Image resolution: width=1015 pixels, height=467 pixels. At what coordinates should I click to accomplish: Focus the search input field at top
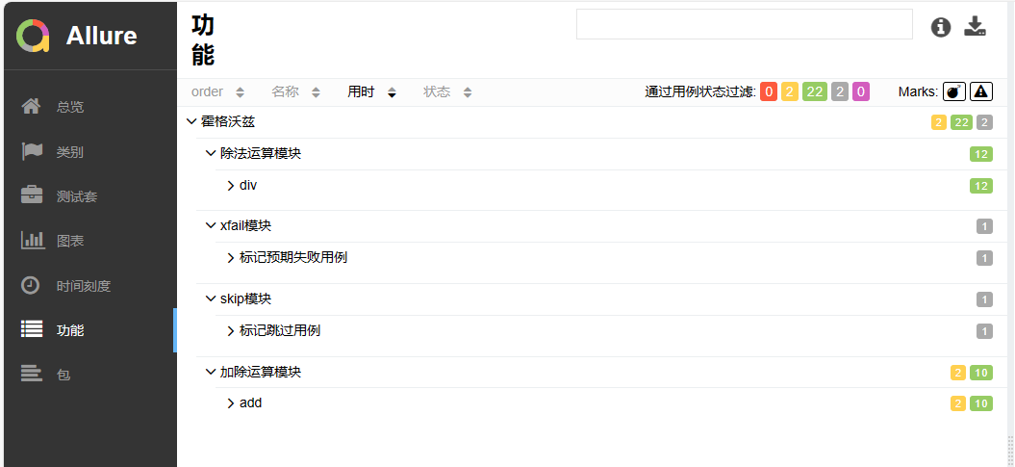pyautogui.click(x=745, y=24)
